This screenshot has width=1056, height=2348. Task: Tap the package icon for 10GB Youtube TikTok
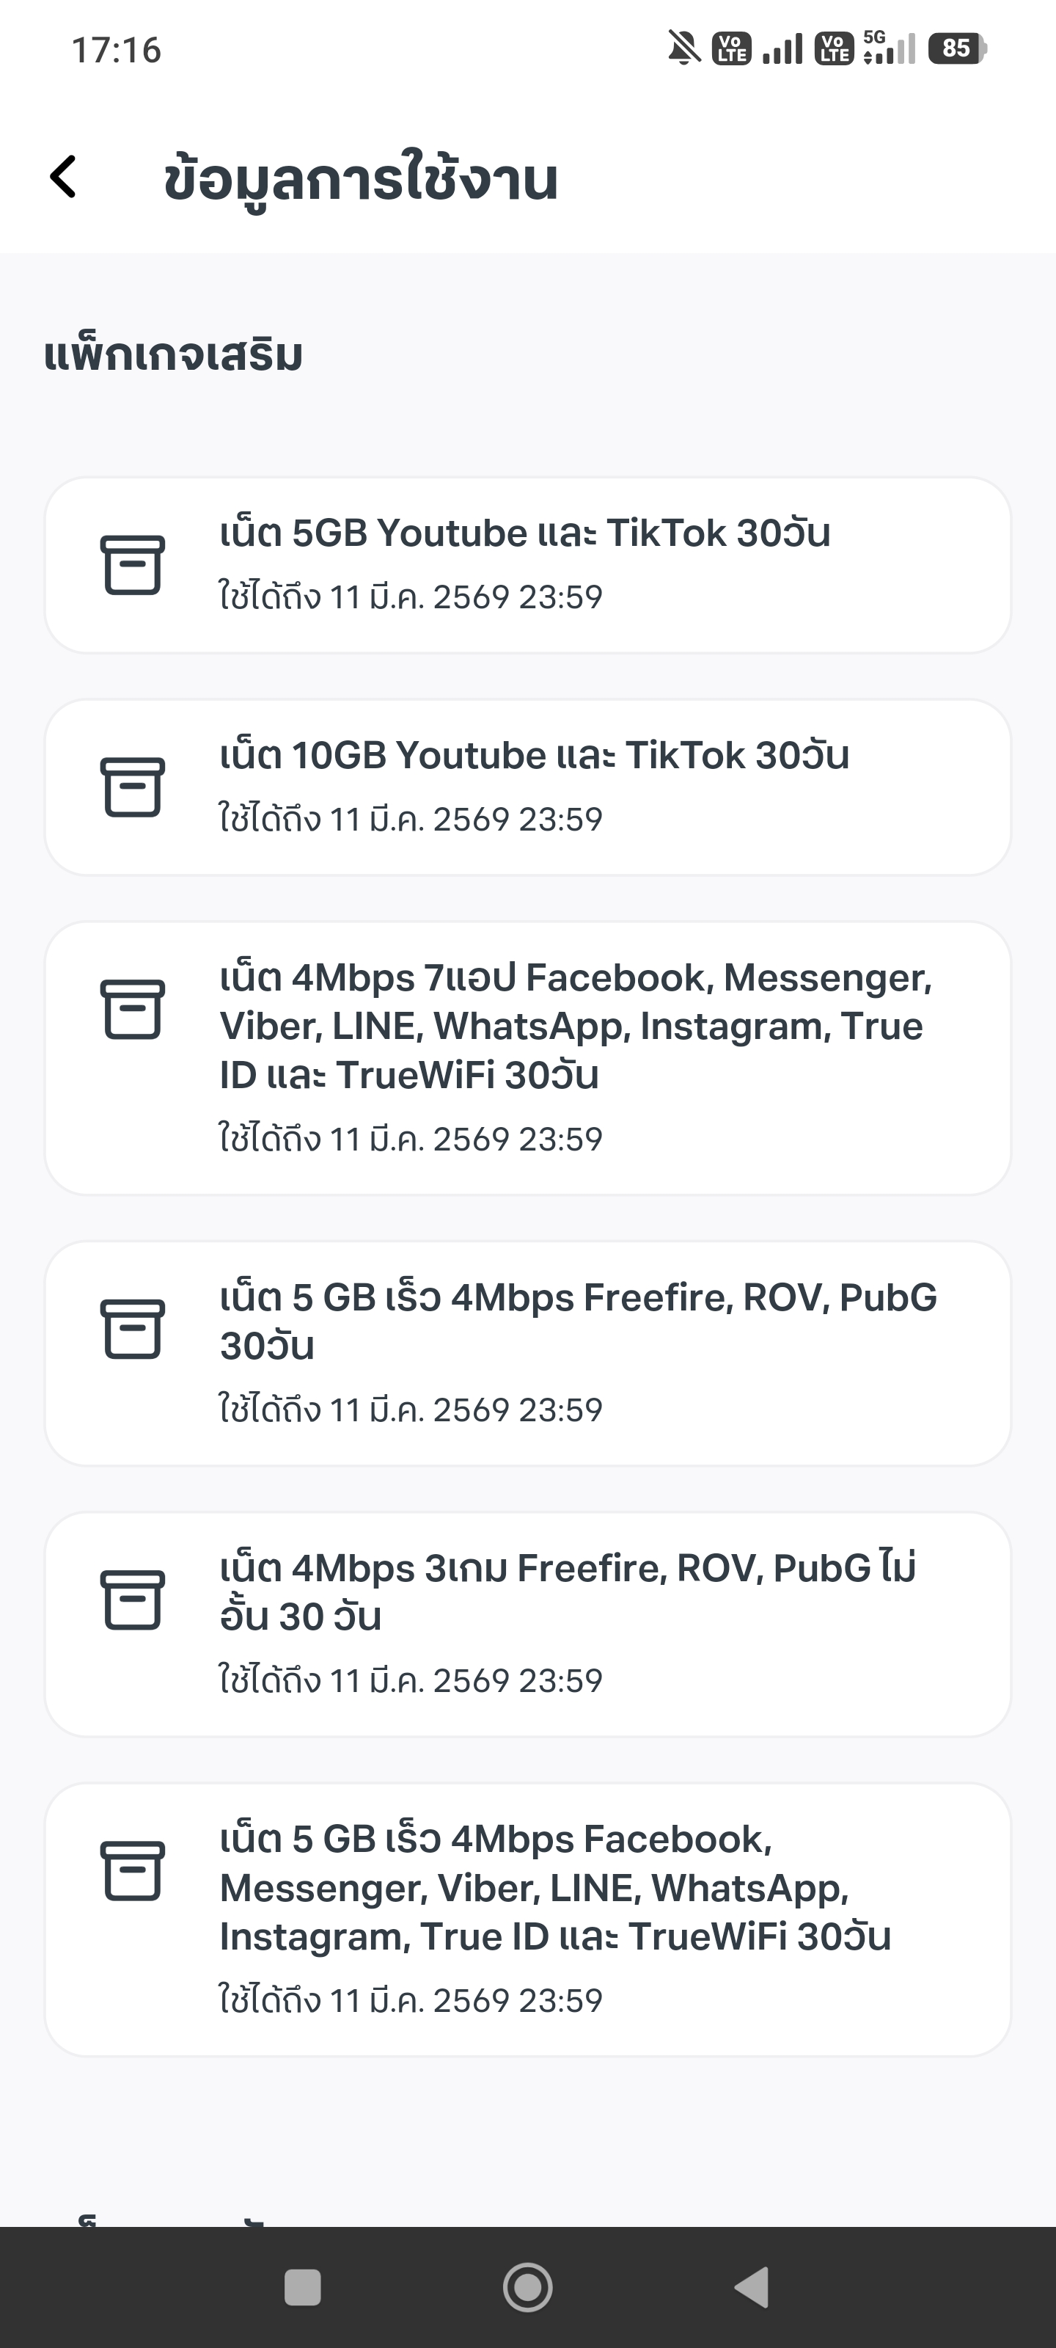click(x=132, y=787)
